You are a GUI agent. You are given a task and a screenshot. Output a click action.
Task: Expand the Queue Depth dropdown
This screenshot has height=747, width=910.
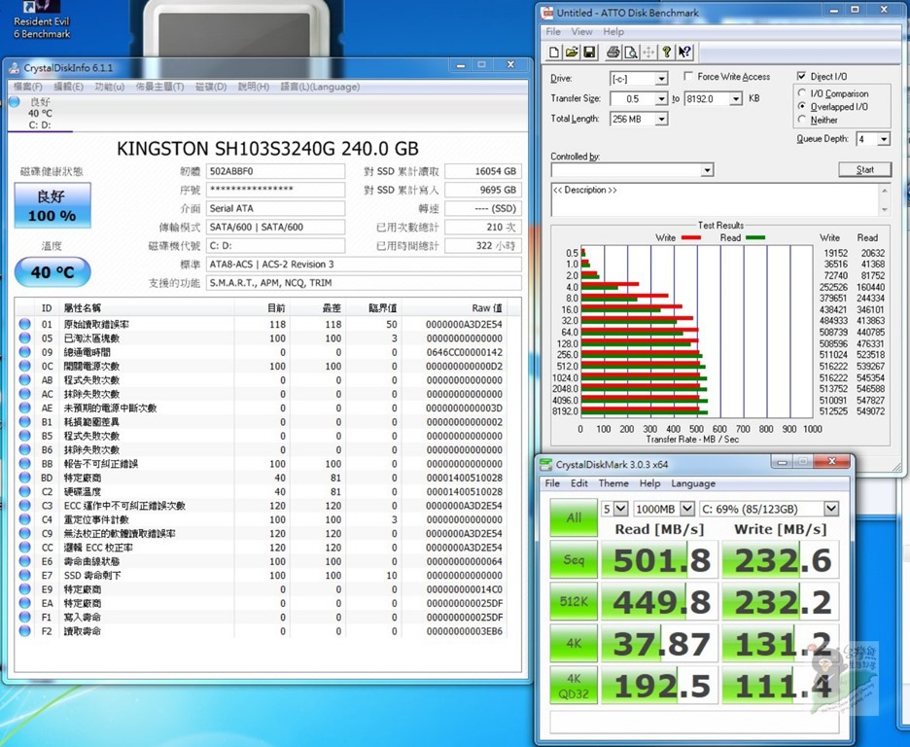(x=883, y=139)
